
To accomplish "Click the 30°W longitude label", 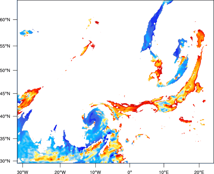I will coord(22,172).
